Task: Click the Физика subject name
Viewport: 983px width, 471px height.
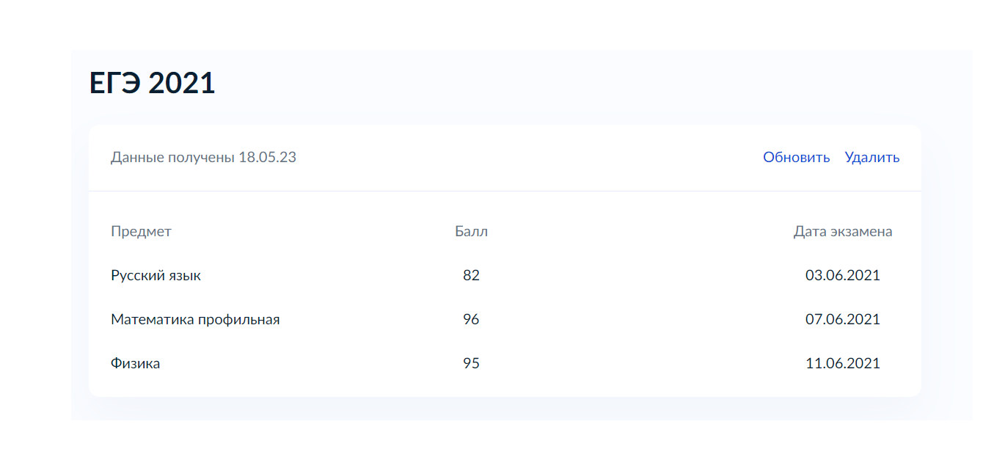Action: coord(135,364)
